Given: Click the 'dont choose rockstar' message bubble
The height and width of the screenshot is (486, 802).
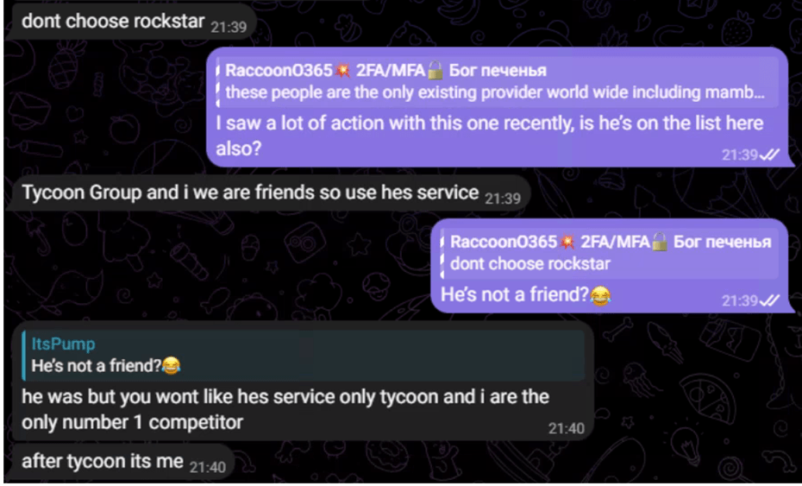Looking at the screenshot, I should point(130,22).
